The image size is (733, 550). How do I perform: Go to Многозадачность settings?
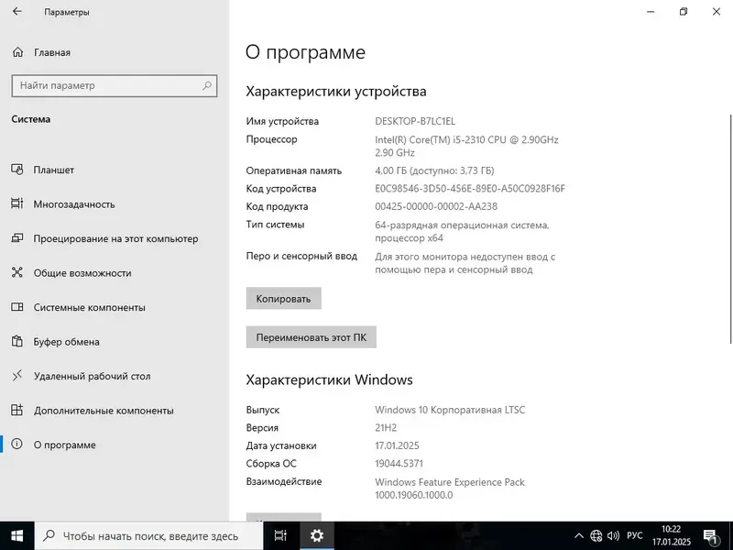[115, 204]
